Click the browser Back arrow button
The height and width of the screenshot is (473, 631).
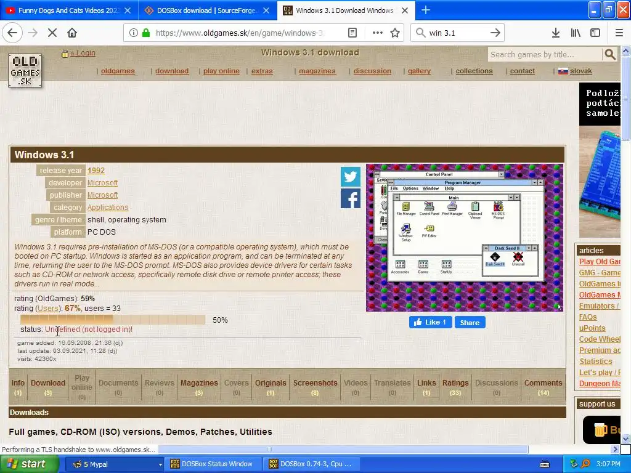point(12,33)
